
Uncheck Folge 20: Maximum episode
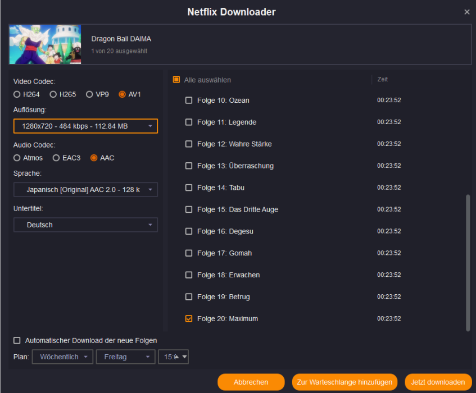(x=189, y=319)
